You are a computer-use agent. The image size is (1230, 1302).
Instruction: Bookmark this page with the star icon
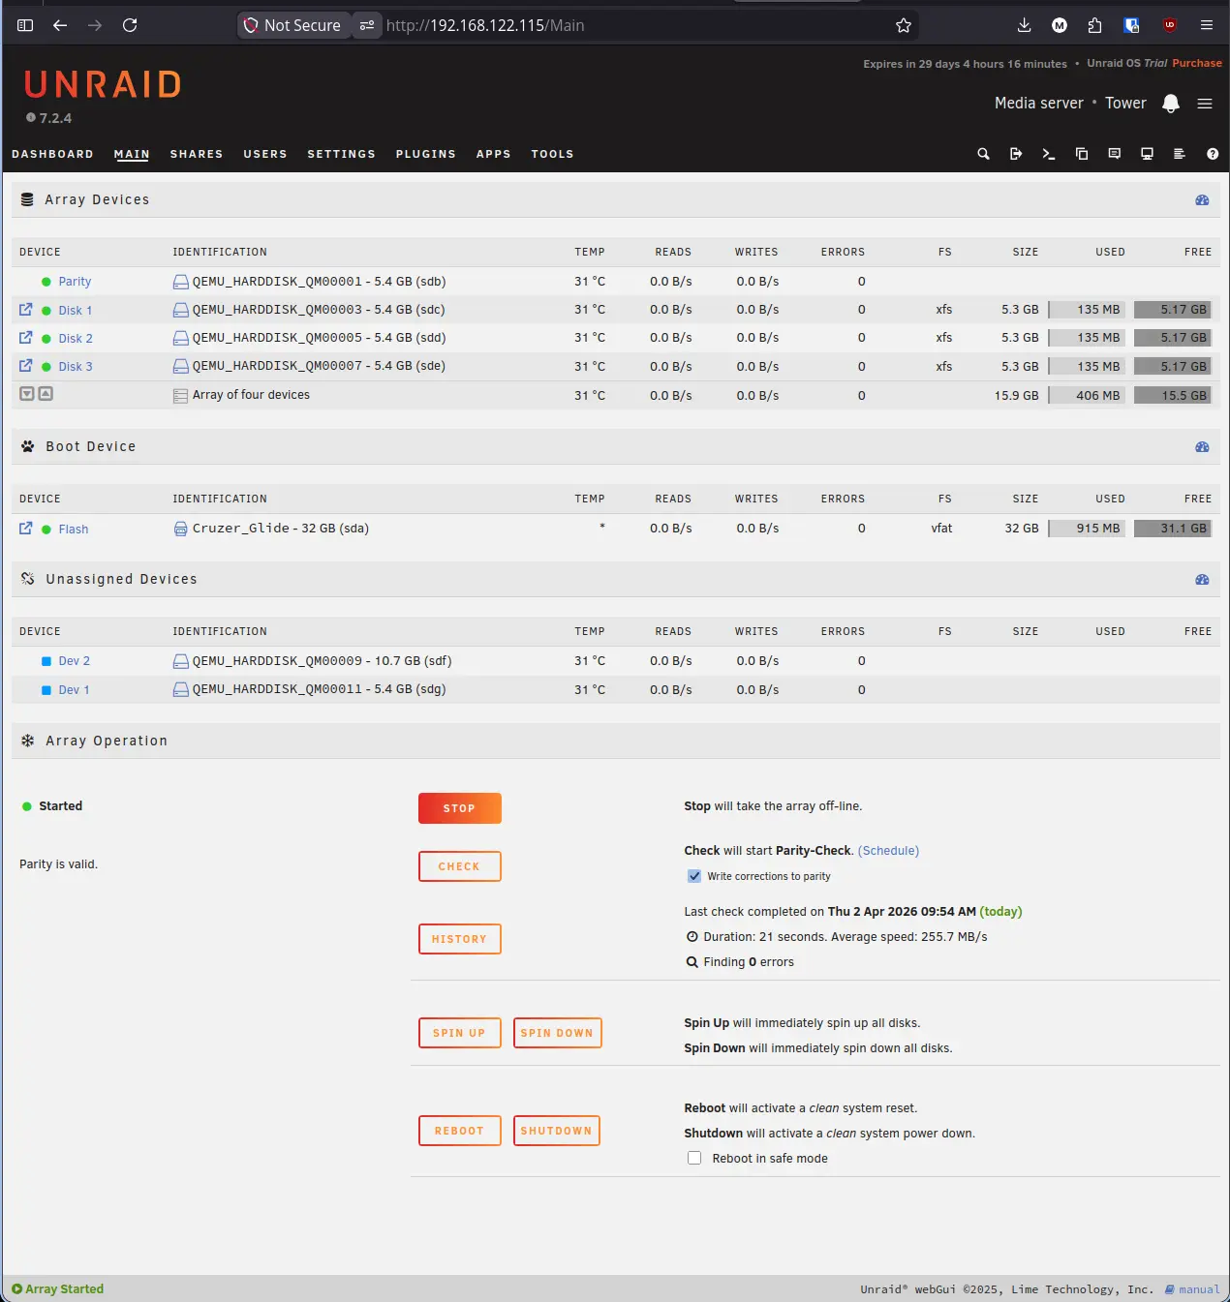click(x=904, y=25)
